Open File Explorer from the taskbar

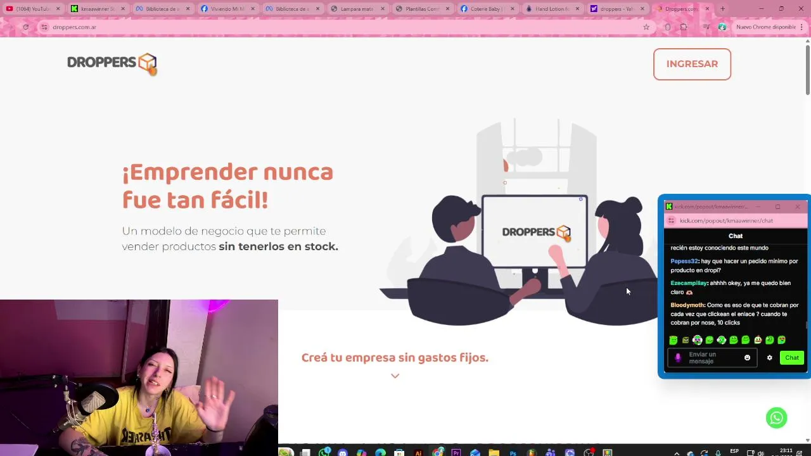click(494, 452)
